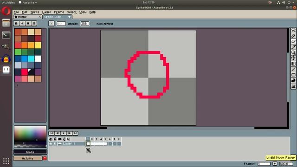Hide Layer 1 with its eye icon
The height and width of the screenshot is (167, 297).
pos(51,144)
